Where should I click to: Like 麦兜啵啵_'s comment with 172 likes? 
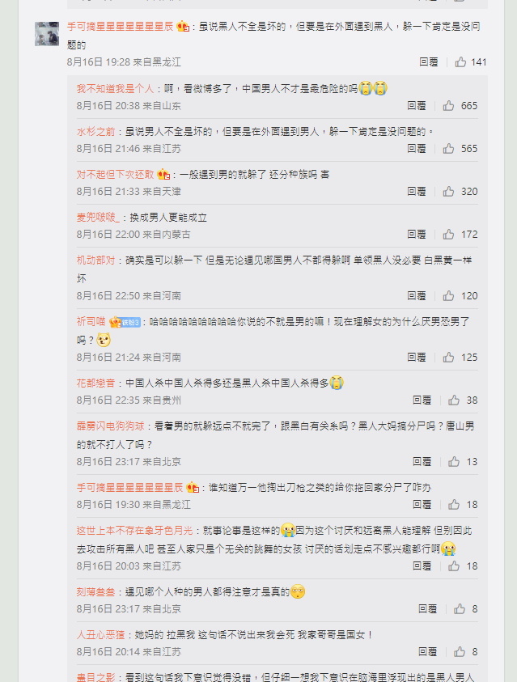click(448, 235)
